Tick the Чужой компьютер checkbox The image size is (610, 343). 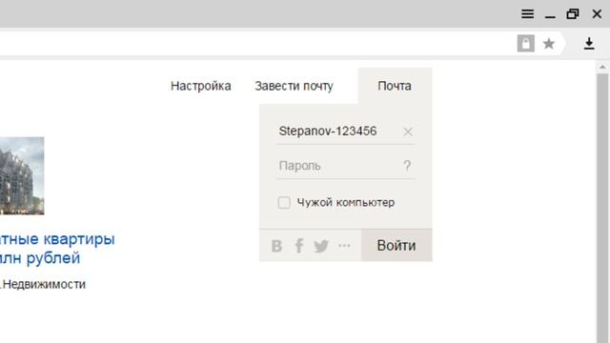(x=284, y=202)
